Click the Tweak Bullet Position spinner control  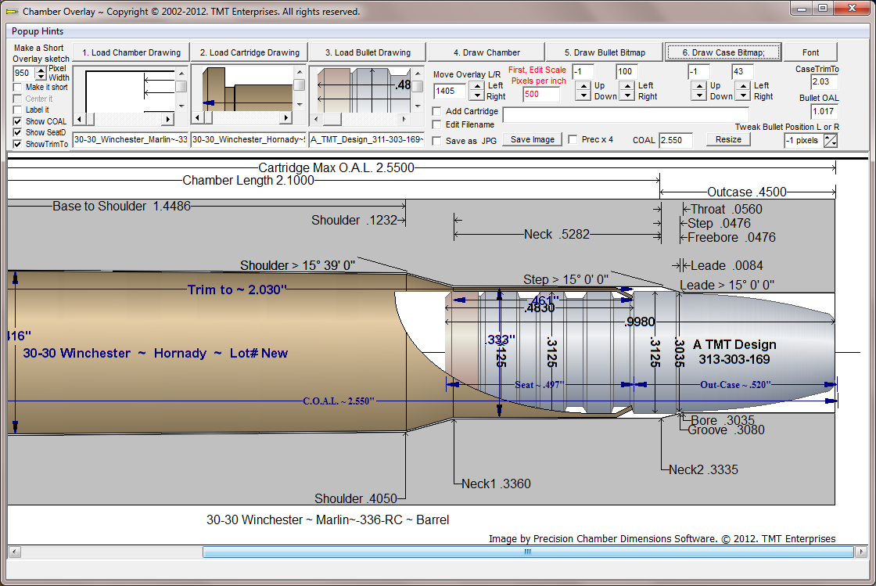pyautogui.click(x=831, y=140)
